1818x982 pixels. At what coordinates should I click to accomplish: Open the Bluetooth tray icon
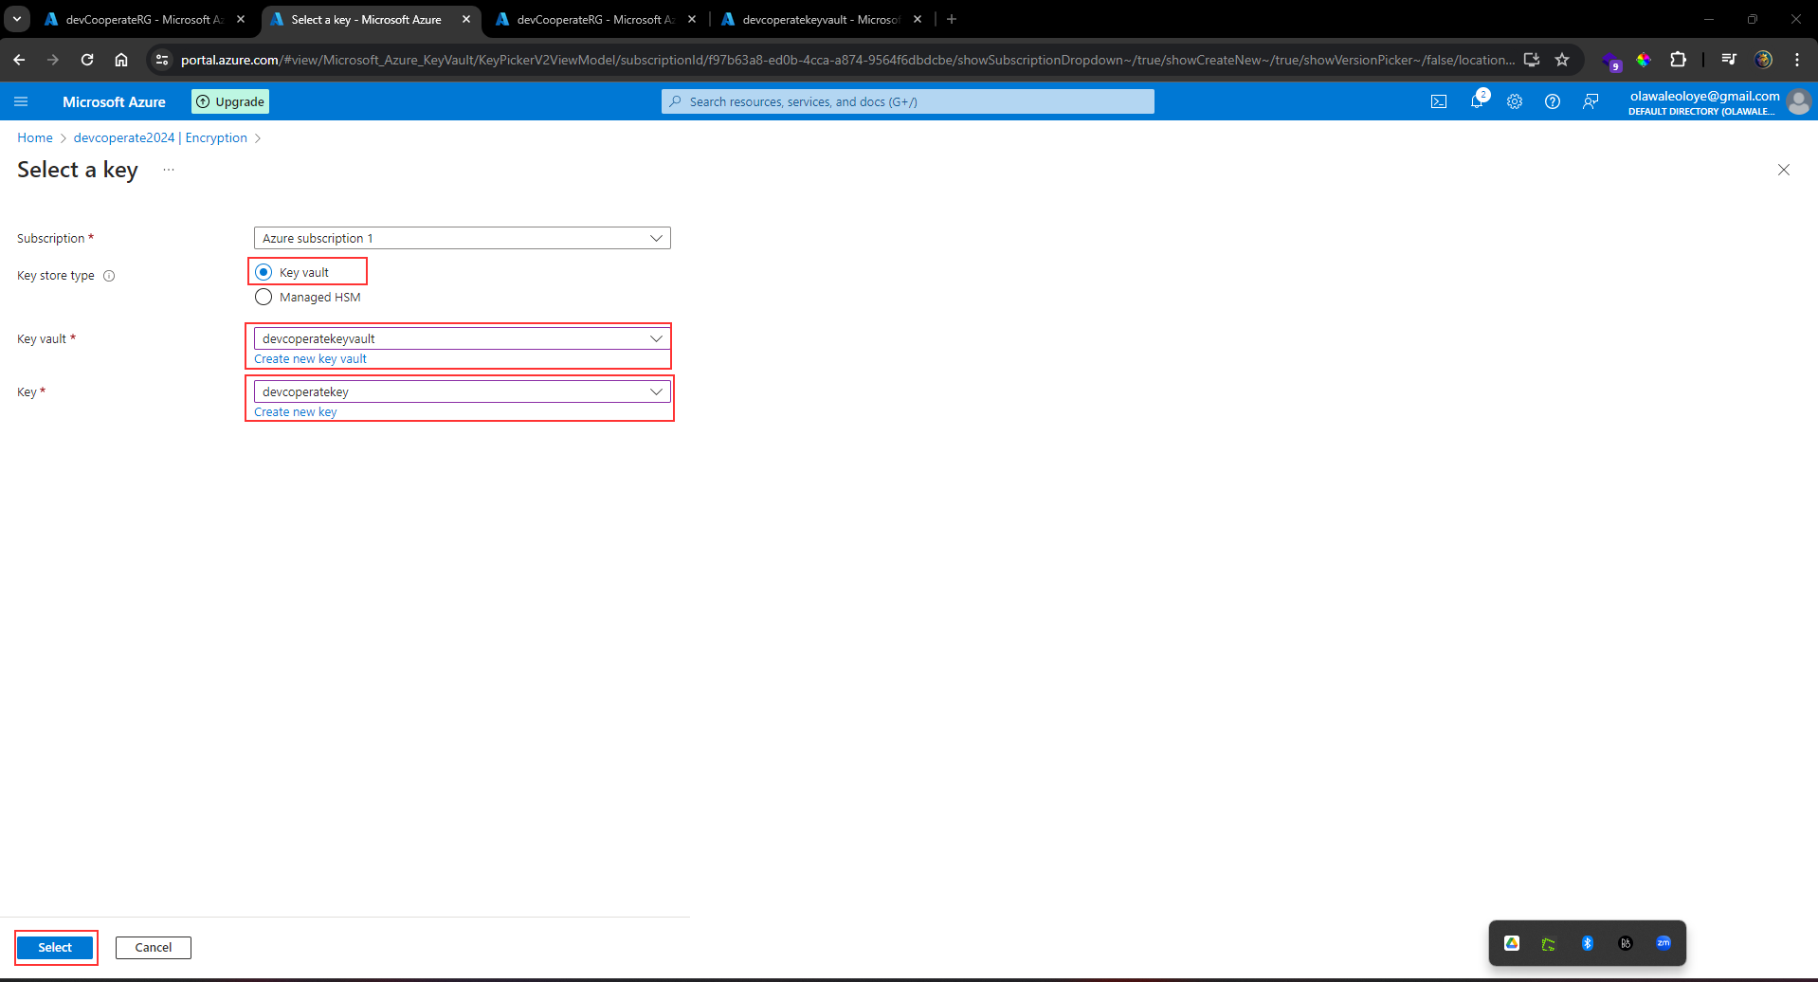click(x=1588, y=943)
